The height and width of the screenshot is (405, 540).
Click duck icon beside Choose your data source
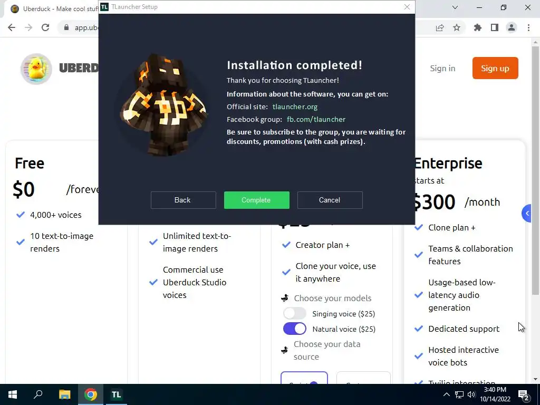click(x=284, y=351)
